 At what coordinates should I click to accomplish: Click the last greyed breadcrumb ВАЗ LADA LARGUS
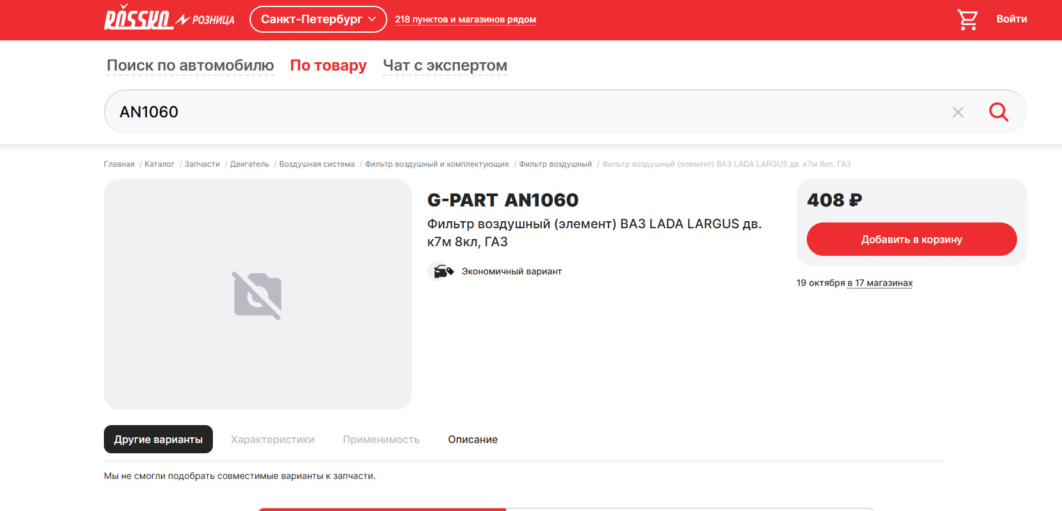(x=726, y=164)
